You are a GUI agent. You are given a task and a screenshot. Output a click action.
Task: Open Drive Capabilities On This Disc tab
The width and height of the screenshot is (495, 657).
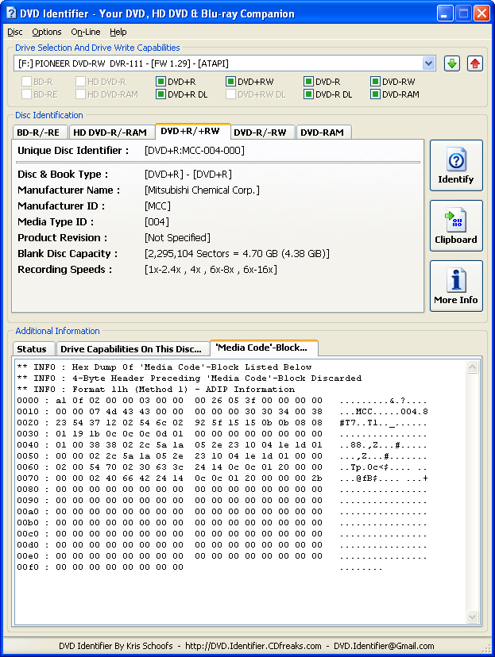tap(132, 349)
